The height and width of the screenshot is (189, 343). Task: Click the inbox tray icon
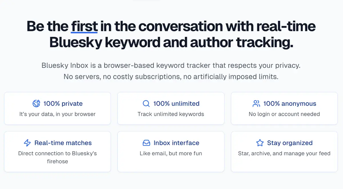(146, 143)
